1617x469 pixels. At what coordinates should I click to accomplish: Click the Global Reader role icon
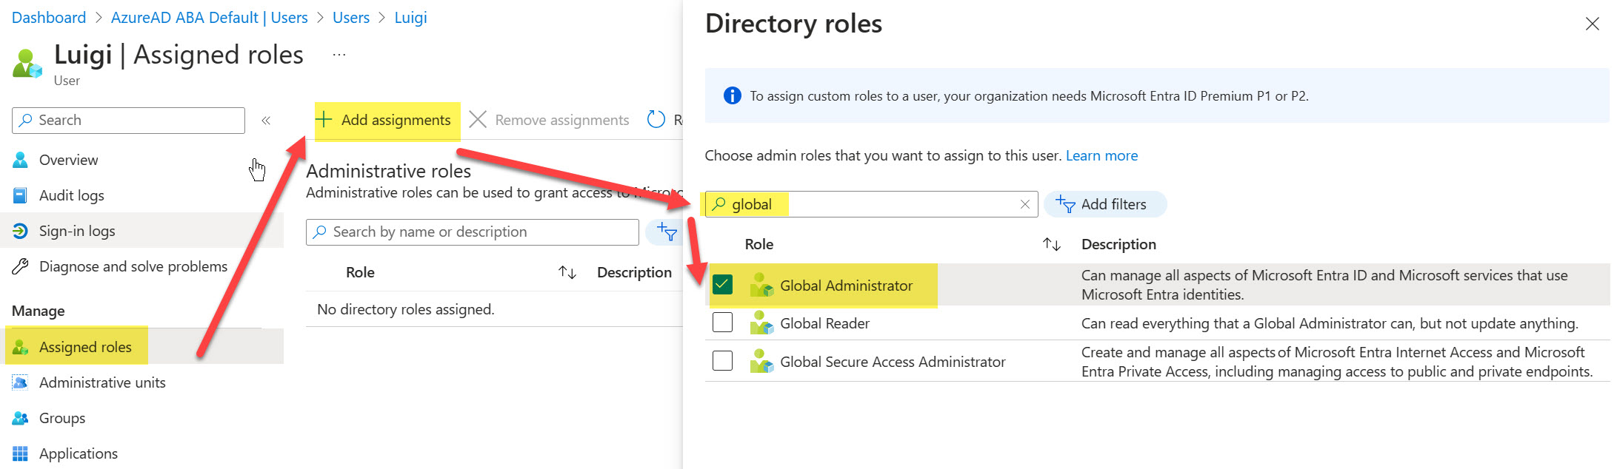(761, 323)
